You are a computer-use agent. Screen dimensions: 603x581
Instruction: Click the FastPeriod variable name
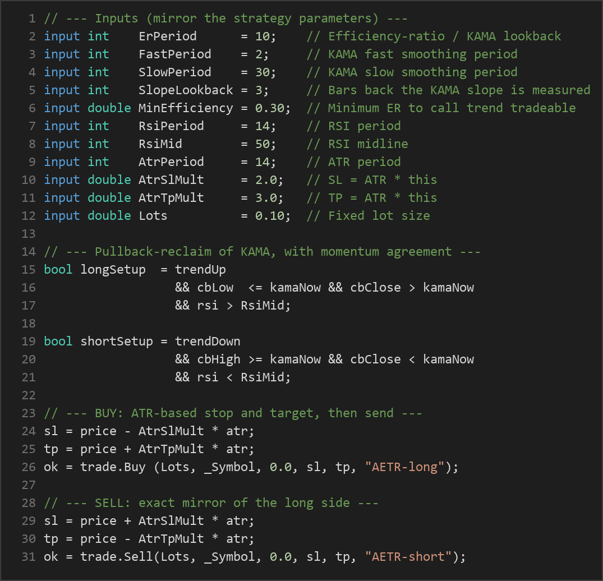pyautogui.click(x=174, y=54)
